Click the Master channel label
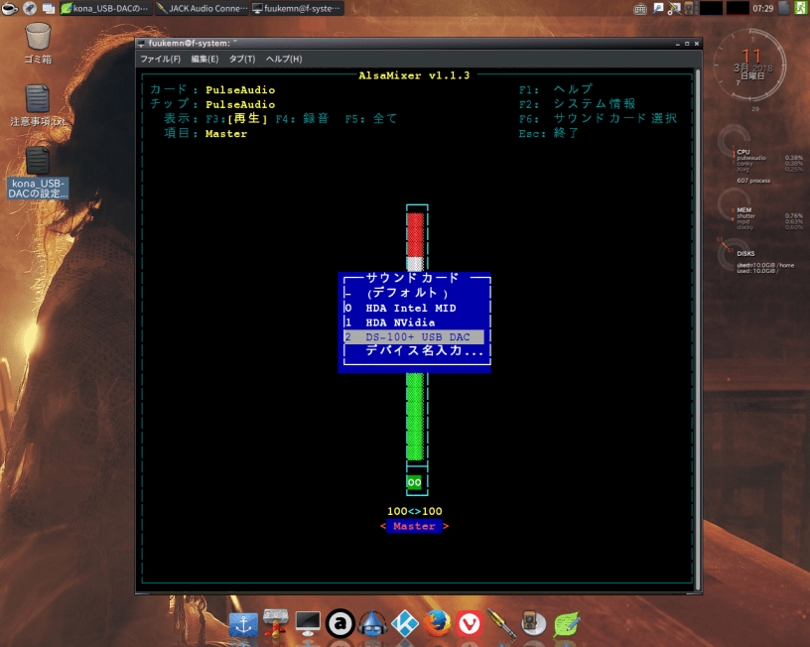 (x=414, y=526)
